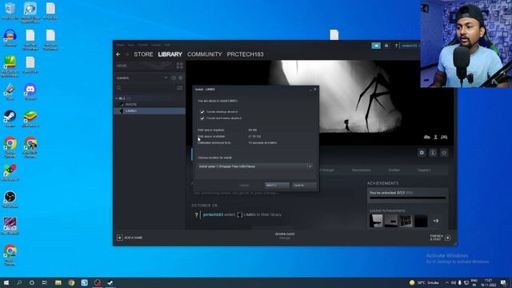Image resolution: width=512 pixels, height=288 pixels.
Task: Click the Windows Start button
Action: [x=6, y=282]
